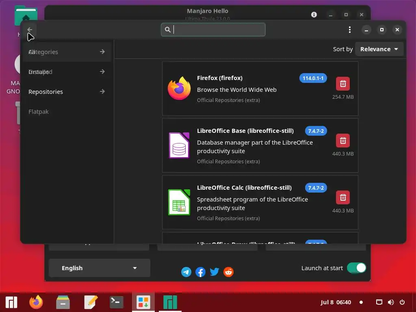This screenshot has height=312, width=416.
Task: Remove LibreOffice Calc with trash button
Action: coord(343,197)
